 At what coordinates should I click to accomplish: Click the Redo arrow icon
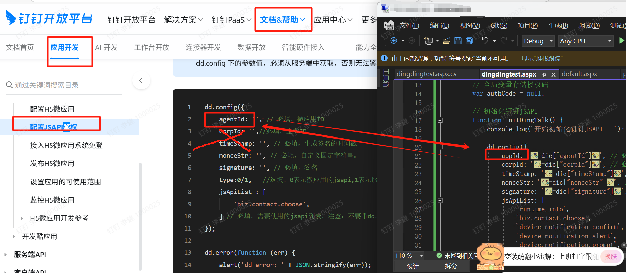(504, 41)
